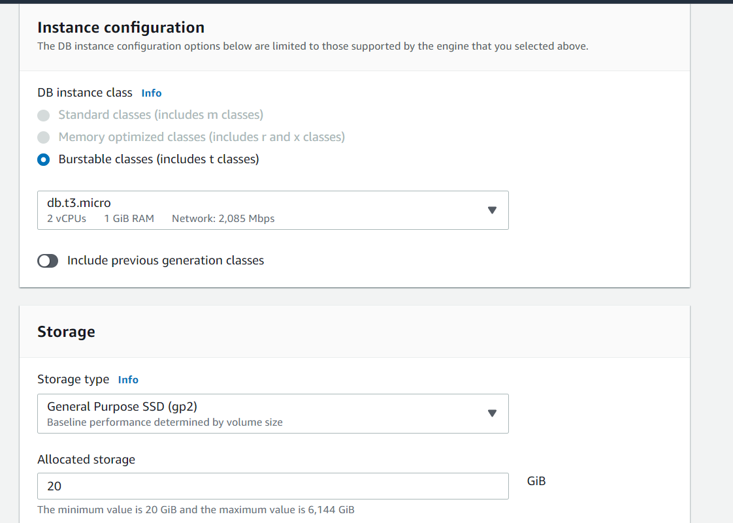Click the '2 vCPUs' text

coord(67,218)
